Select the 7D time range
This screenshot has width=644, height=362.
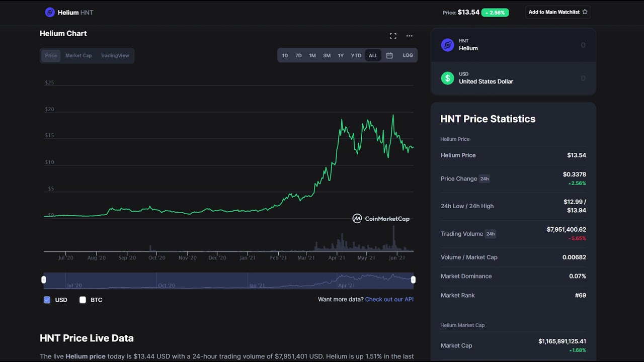[298, 55]
